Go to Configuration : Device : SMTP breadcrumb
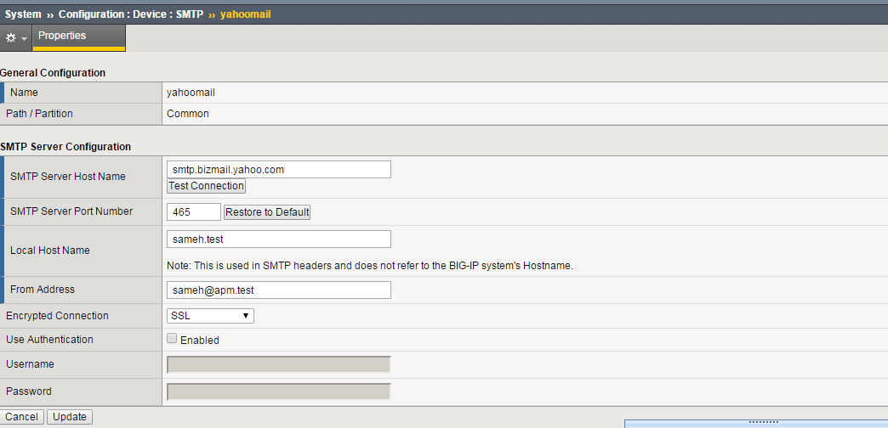This screenshot has height=428, width=888. tap(131, 14)
